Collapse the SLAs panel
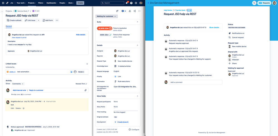The image size is (278, 136). point(137,22)
